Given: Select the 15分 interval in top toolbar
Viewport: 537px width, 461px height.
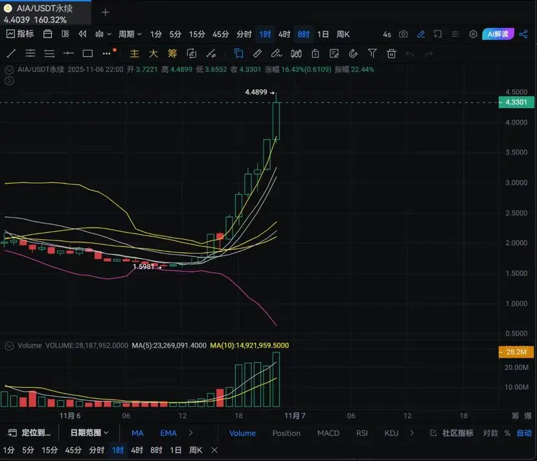Looking at the screenshot, I should (x=196, y=34).
